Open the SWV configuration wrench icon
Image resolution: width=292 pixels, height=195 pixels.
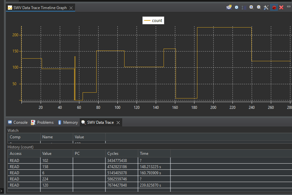pos(266,7)
